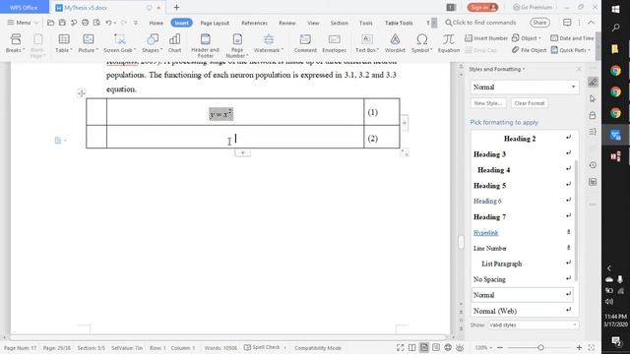Switch to the Section tab
The image size is (630, 354).
[x=339, y=24]
